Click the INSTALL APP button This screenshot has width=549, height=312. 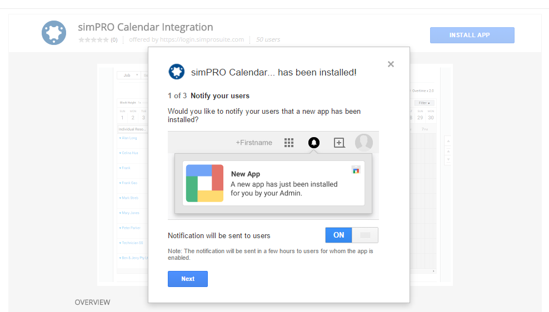[x=472, y=35]
